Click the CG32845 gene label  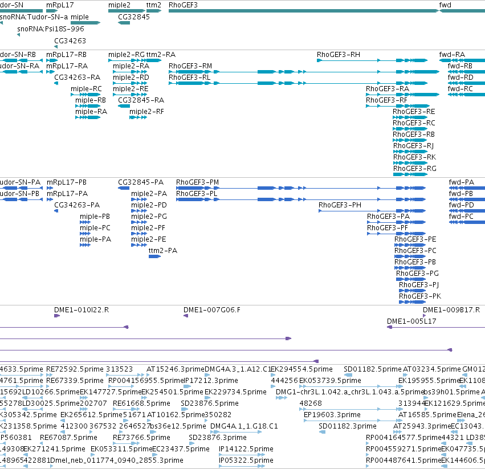click(x=134, y=17)
